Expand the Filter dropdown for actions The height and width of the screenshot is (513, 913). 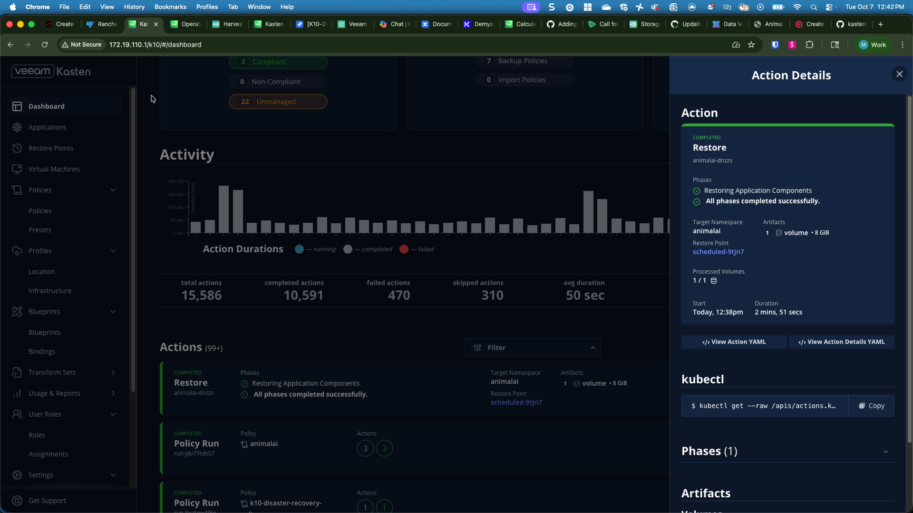[532, 348]
